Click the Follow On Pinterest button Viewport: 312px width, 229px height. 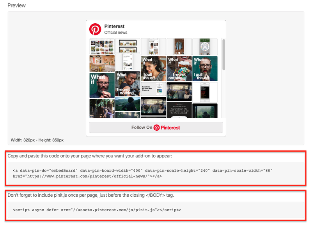156,128
